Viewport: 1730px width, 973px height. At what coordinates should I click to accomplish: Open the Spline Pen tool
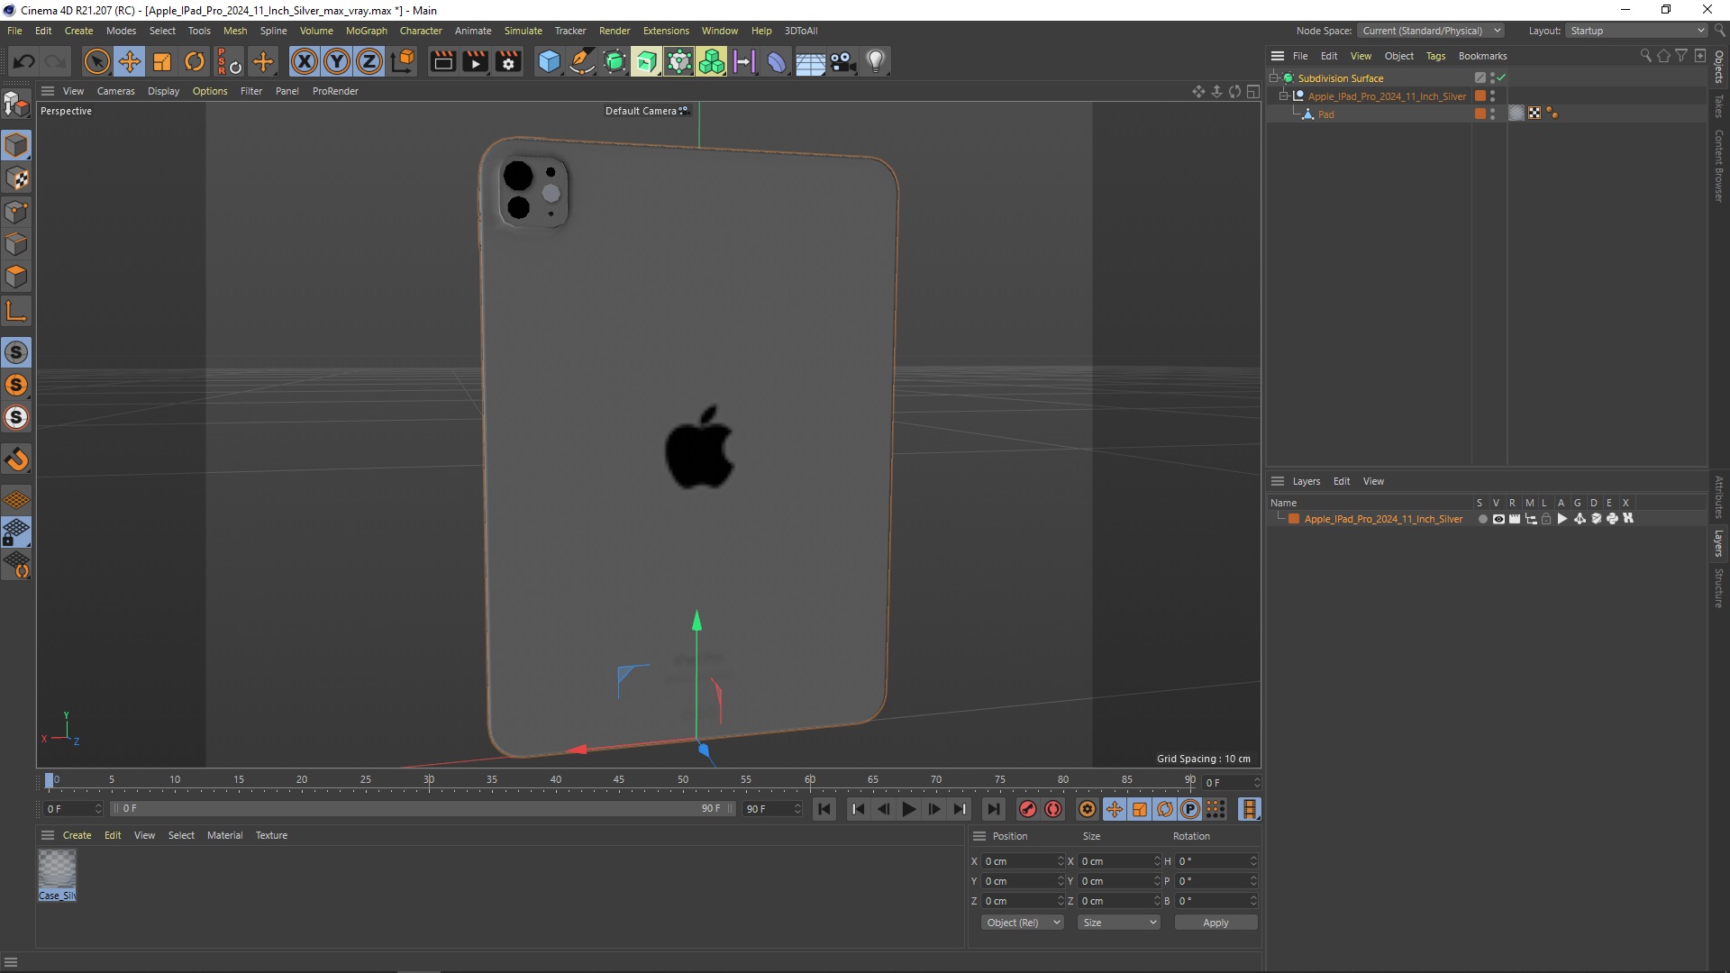tap(582, 61)
